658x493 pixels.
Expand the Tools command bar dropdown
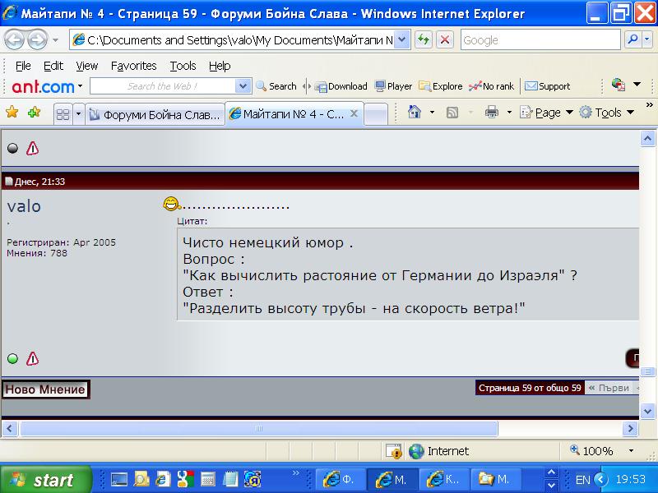coord(607,113)
